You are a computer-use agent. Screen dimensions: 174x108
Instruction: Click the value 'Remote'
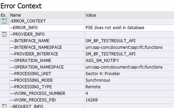93,87
